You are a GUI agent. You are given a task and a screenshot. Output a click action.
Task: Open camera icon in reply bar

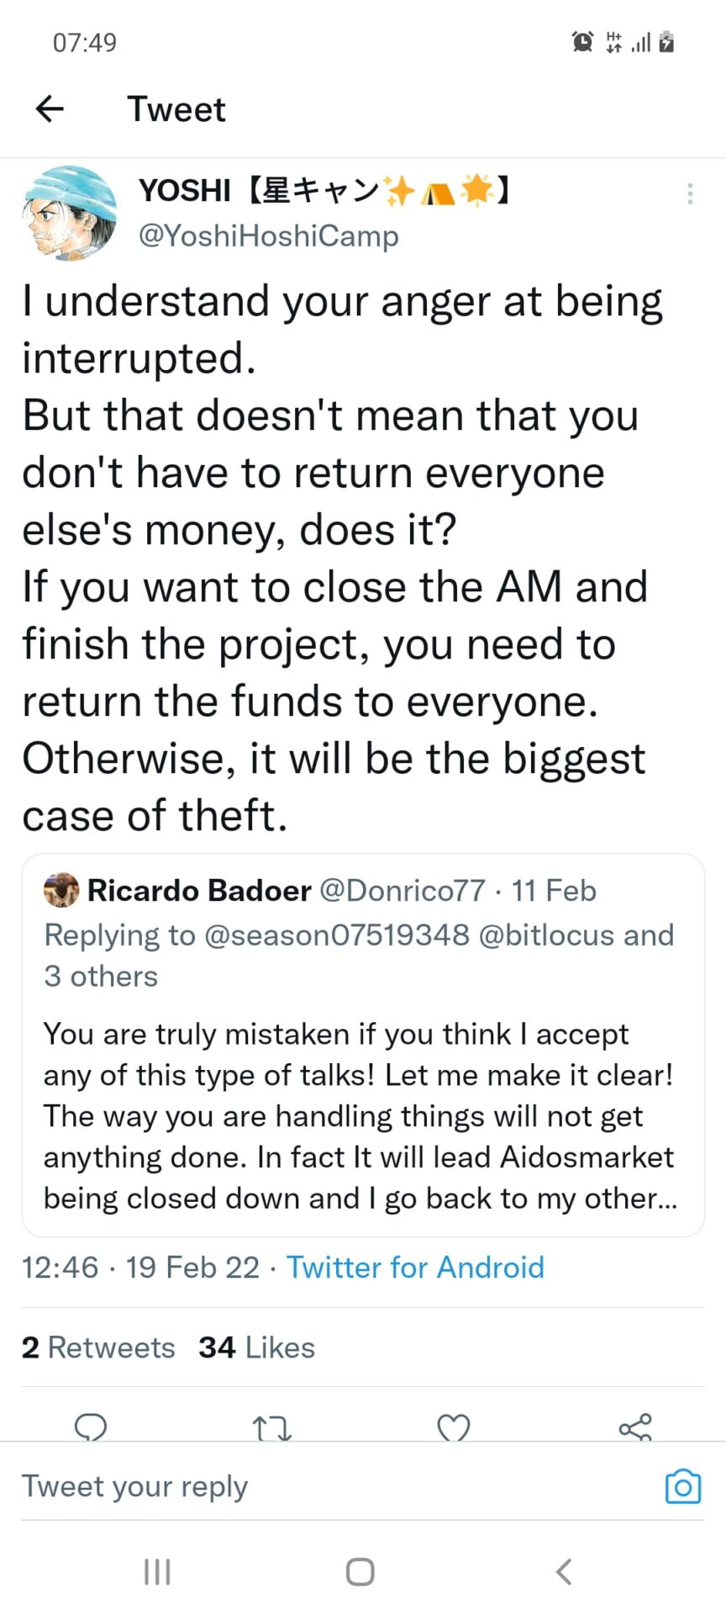tap(682, 1487)
